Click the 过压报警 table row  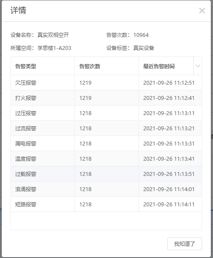[106, 113]
